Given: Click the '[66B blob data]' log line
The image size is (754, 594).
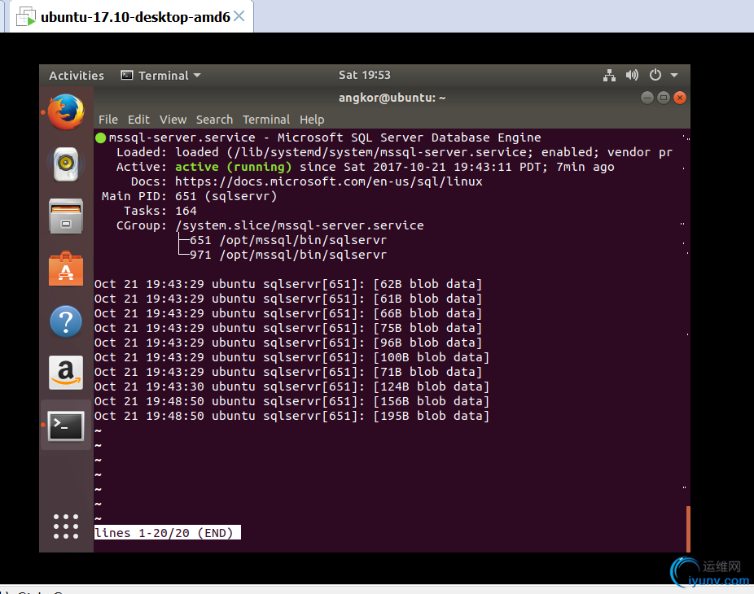Looking at the screenshot, I should [x=288, y=313].
